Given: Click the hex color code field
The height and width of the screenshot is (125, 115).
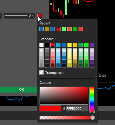Looking at the screenshot, I should [77, 109].
